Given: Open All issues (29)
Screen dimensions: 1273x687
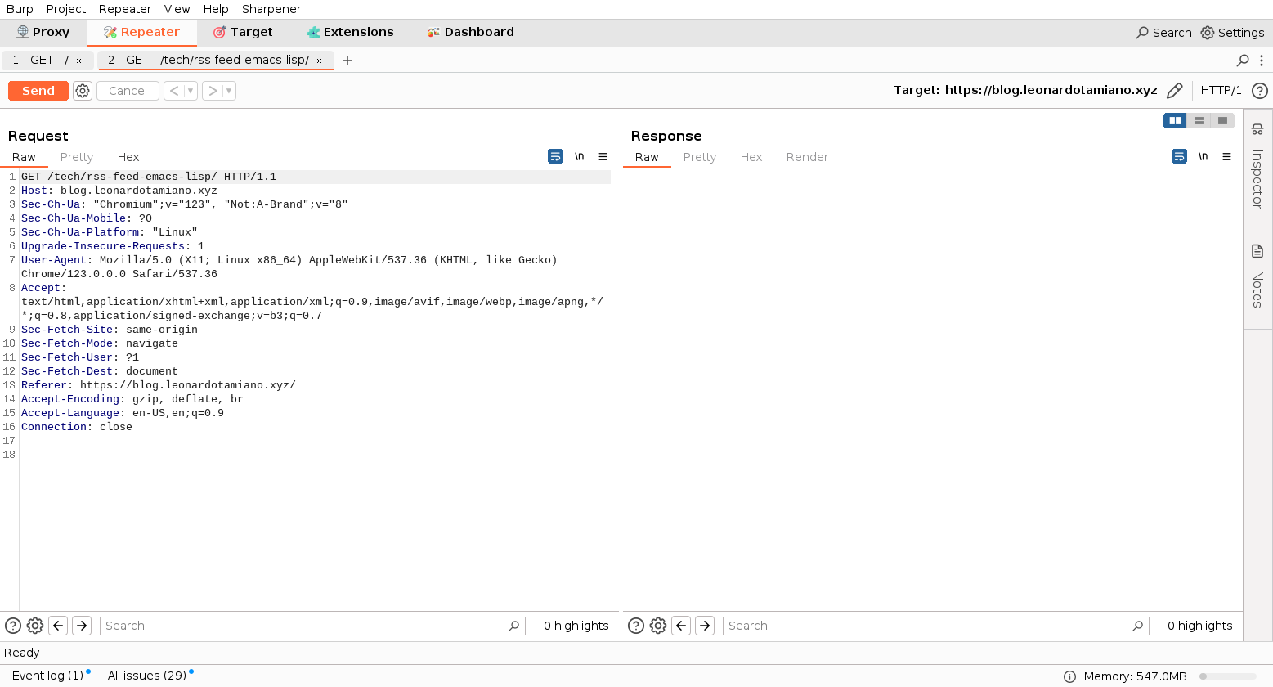Looking at the screenshot, I should [148, 676].
